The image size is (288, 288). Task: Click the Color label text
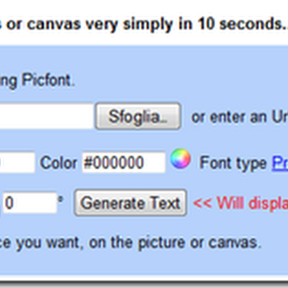click(x=59, y=163)
